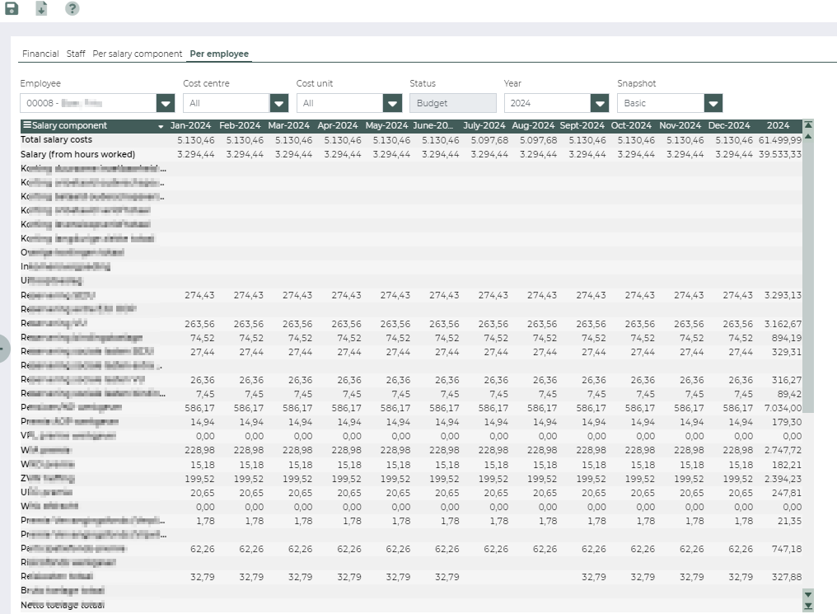Viewport: 837px width, 614px height.
Task: Switch to the Financial tab
Action: [x=40, y=54]
